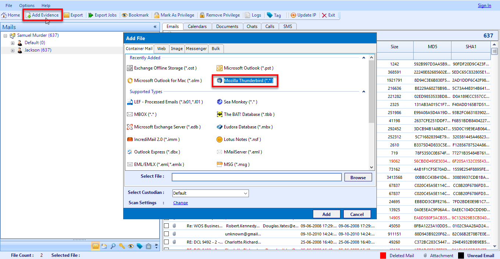Switch to the Web tab in Add File
This screenshot has height=259, width=500.
(x=161, y=49)
